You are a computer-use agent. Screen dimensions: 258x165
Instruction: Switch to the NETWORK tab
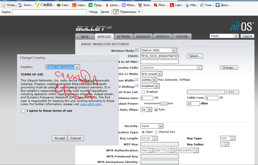[x=123, y=37]
